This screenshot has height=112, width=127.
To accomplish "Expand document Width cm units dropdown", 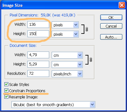I will (67, 55).
